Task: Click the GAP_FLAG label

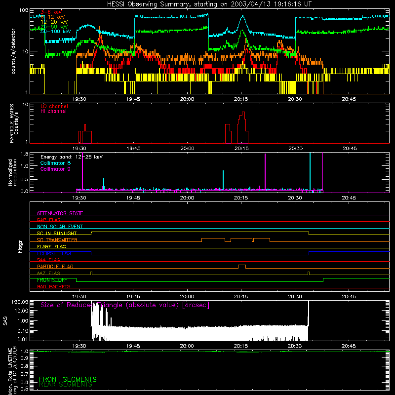Action: (x=48, y=220)
